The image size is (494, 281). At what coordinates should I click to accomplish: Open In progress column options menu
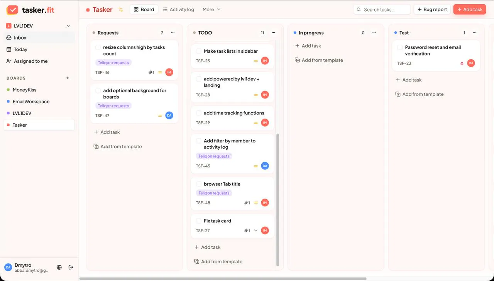(x=374, y=33)
